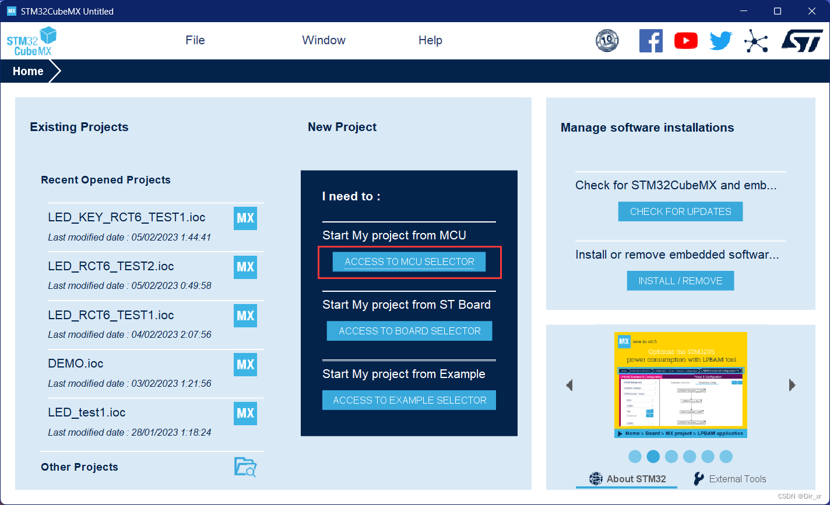Browse other projects with folder search icon
830x505 pixels.
[245, 467]
